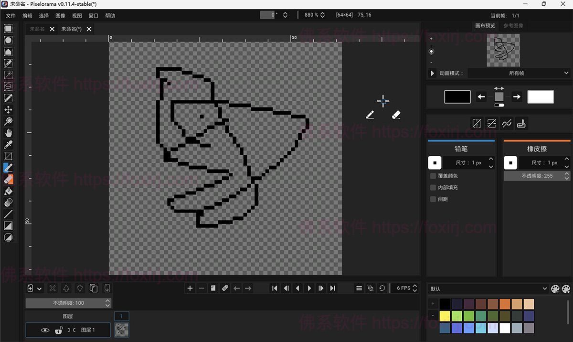The height and width of the screenshot is (342, 573).
Task: Select the Eraser tool in left toolbar
Action: [8, 179]
